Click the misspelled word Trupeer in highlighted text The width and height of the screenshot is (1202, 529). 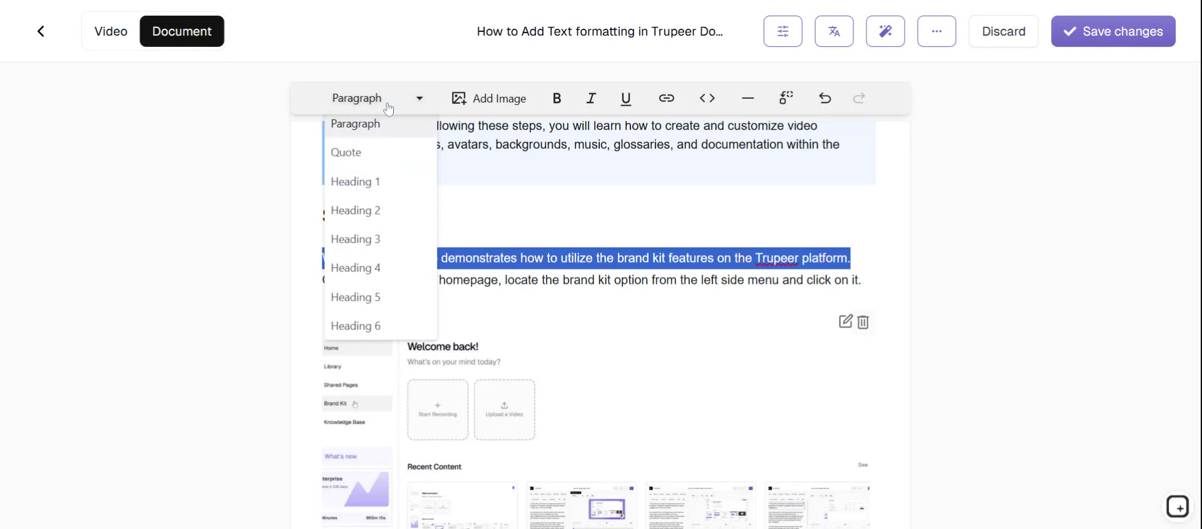coord(777,258)
